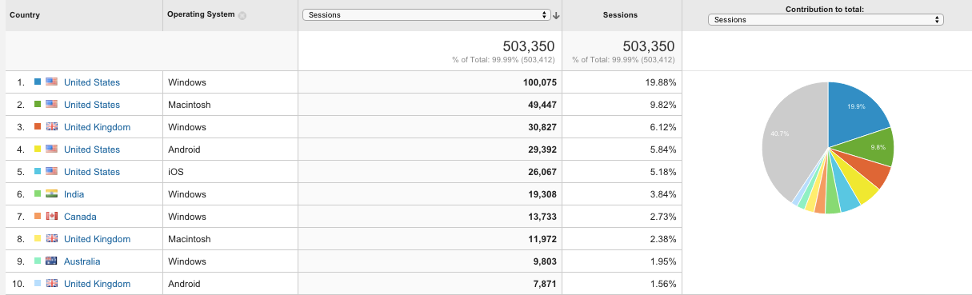Click UK flag in Android row 10
The width and height of the screenshot is (972, 295).
pyautogui.click(x=52, y=284)
